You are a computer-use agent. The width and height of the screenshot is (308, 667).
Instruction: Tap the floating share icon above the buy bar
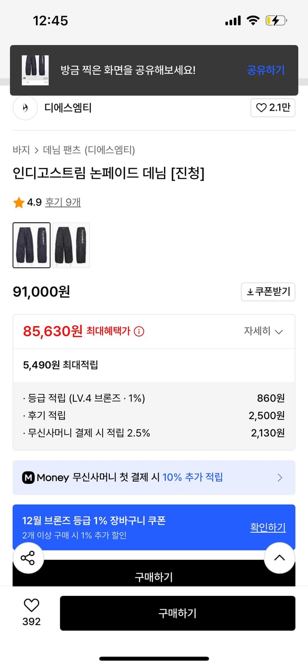click(28, 558)
